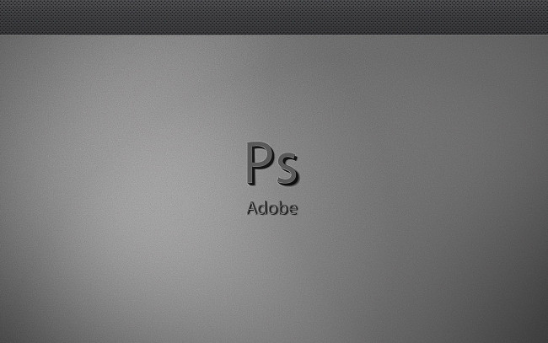Click the dark header band above Ps logo
Viewport: 548px width, 343px height.
click(271, 15)
